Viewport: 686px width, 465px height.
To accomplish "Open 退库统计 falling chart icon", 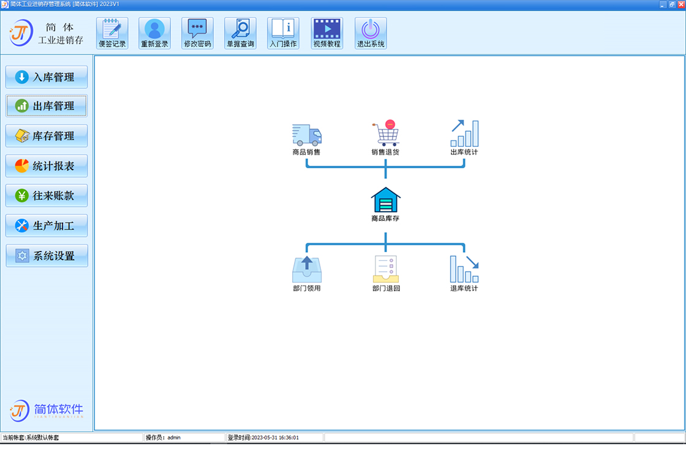I will [x=464, y=274].
